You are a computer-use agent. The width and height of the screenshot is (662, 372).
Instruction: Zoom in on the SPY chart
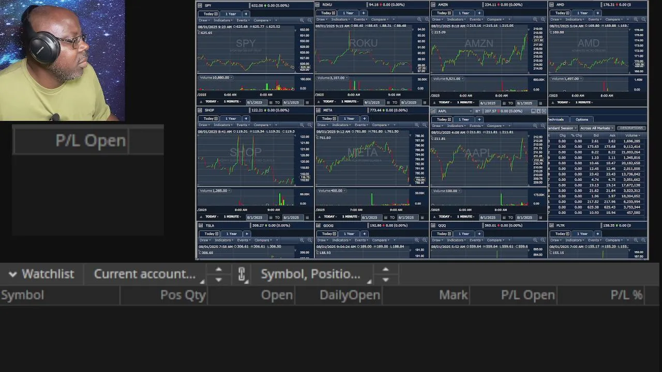(x=302, y=20)
